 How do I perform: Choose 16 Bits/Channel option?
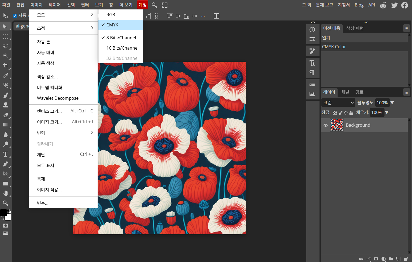[x=122, y=48]
